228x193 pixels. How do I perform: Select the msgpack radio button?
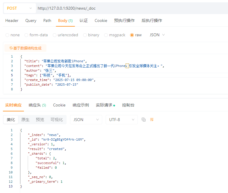click(106, 35)
